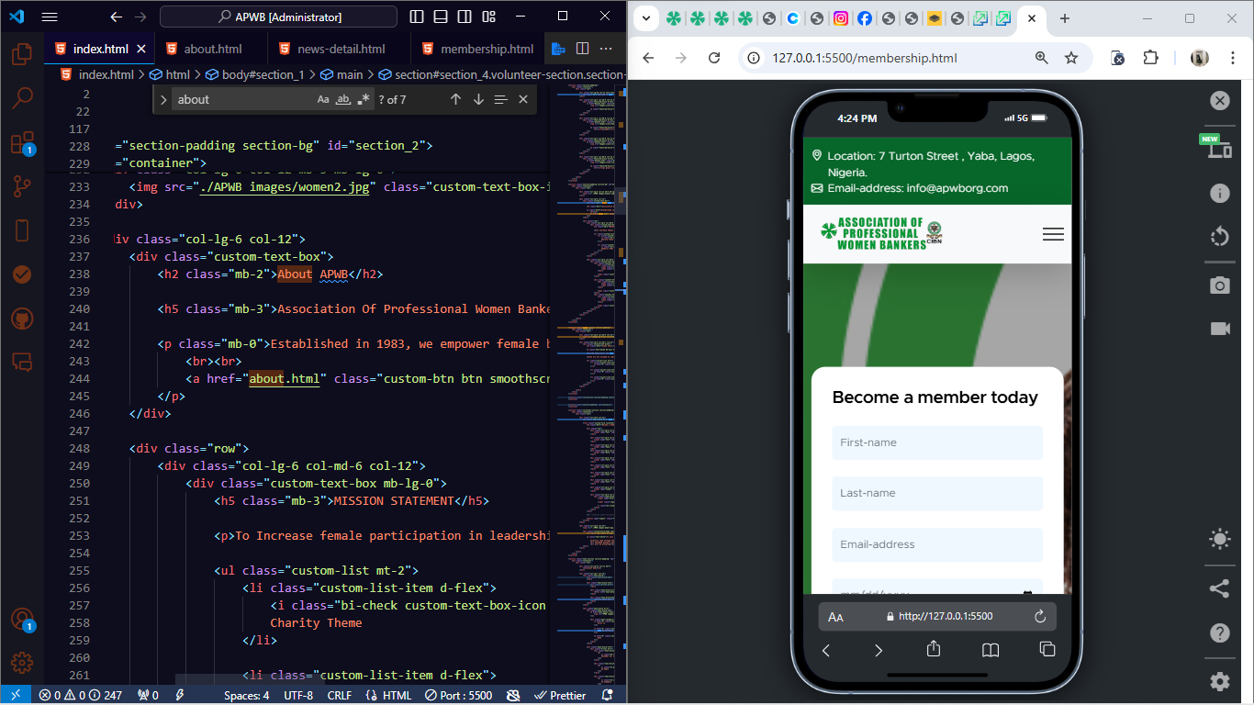Click the editor minimap slider
Screen dimensions: 1254x705
tap(588, 197)
